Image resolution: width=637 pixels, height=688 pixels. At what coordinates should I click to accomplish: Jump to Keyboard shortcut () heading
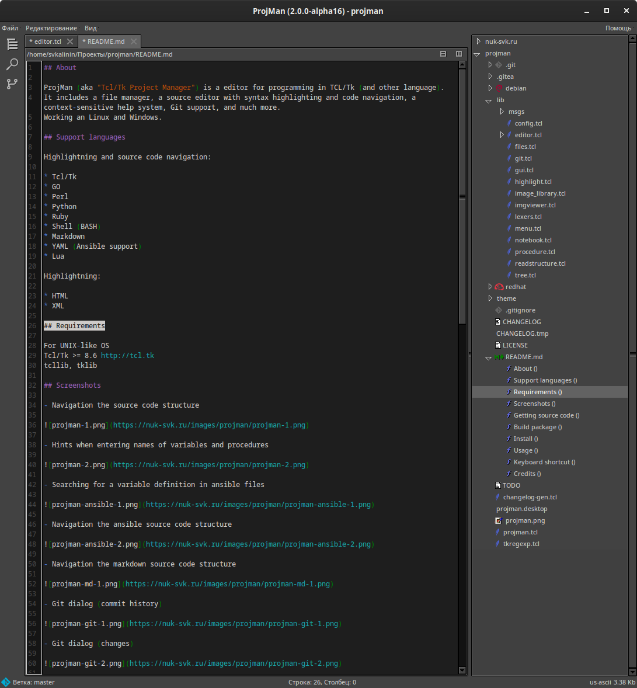point(544,461)
